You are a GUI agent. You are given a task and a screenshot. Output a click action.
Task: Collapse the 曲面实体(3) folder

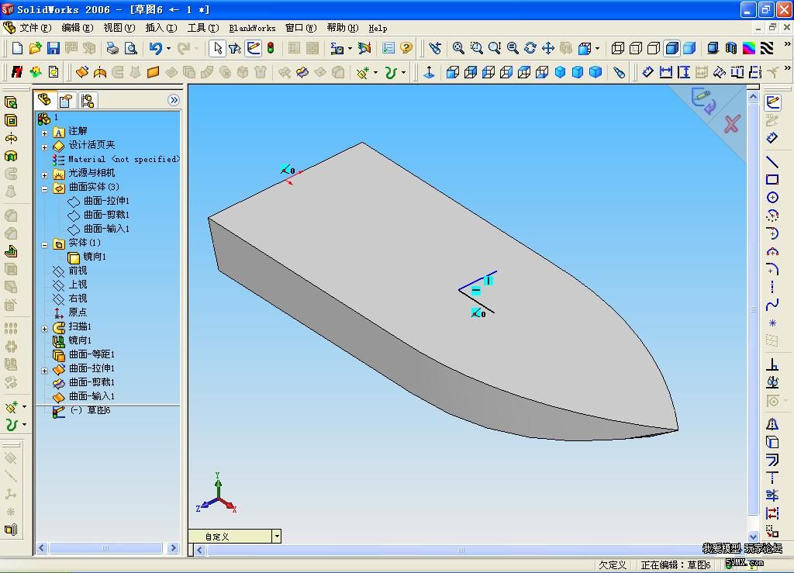[x=44, y=189]
